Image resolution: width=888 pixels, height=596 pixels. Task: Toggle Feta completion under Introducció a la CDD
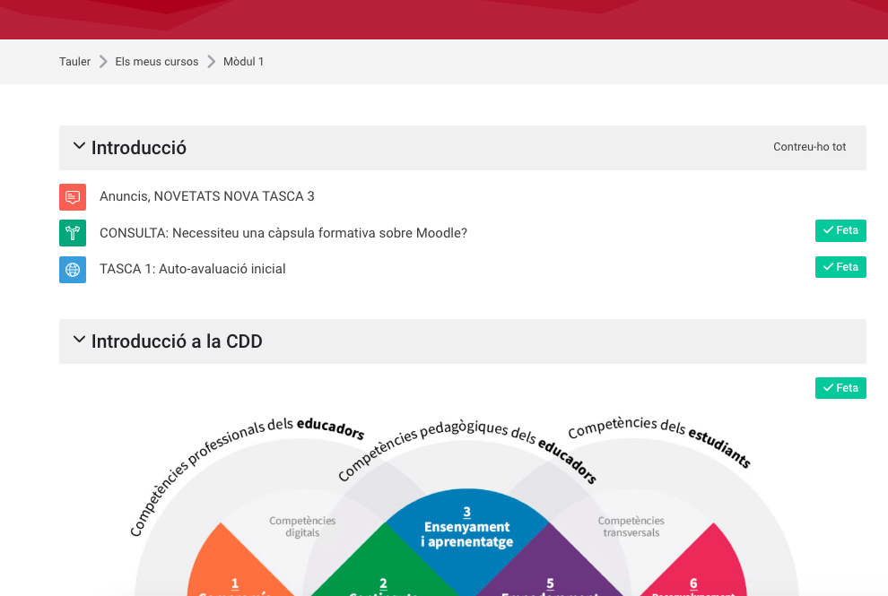(x=840, y=388)
